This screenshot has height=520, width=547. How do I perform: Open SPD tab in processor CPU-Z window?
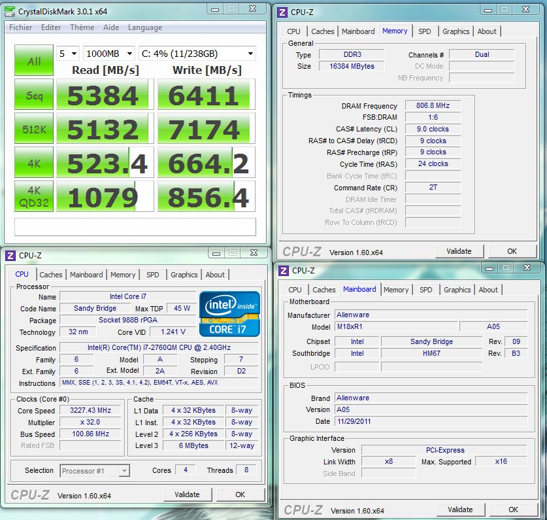(153, 275)
